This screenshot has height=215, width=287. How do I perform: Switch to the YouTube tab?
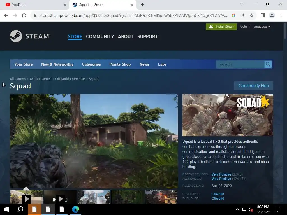point(35,5)
